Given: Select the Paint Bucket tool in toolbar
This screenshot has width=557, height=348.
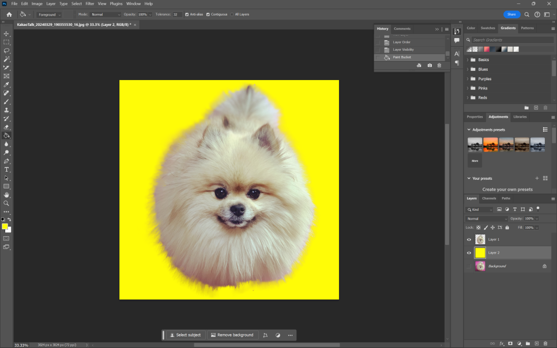Looking at the screenshot, I should coord(6,135).
